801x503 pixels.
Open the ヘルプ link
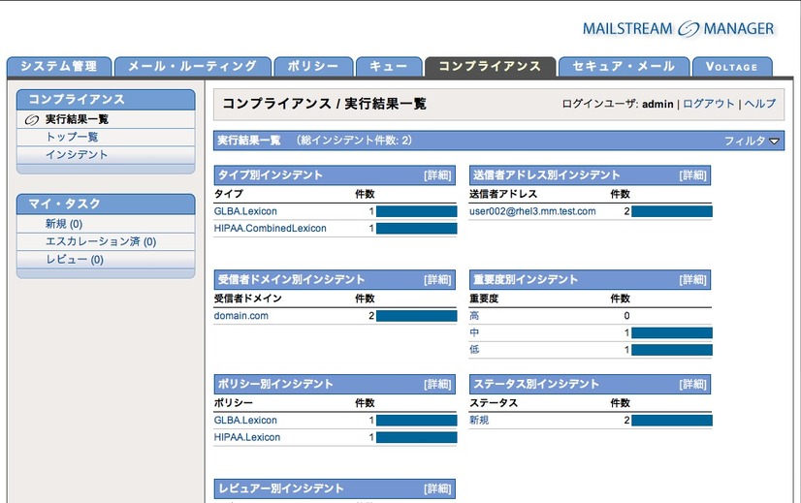point(760,104)
